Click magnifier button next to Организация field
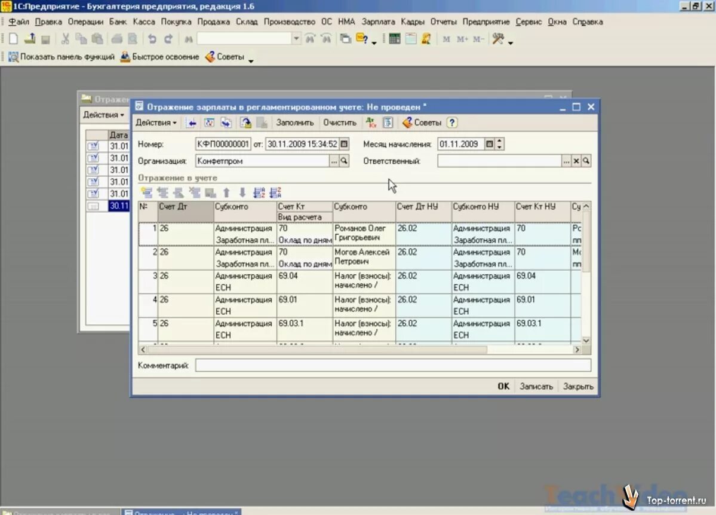This screenshot has height=515, width=716. [344, 161]
